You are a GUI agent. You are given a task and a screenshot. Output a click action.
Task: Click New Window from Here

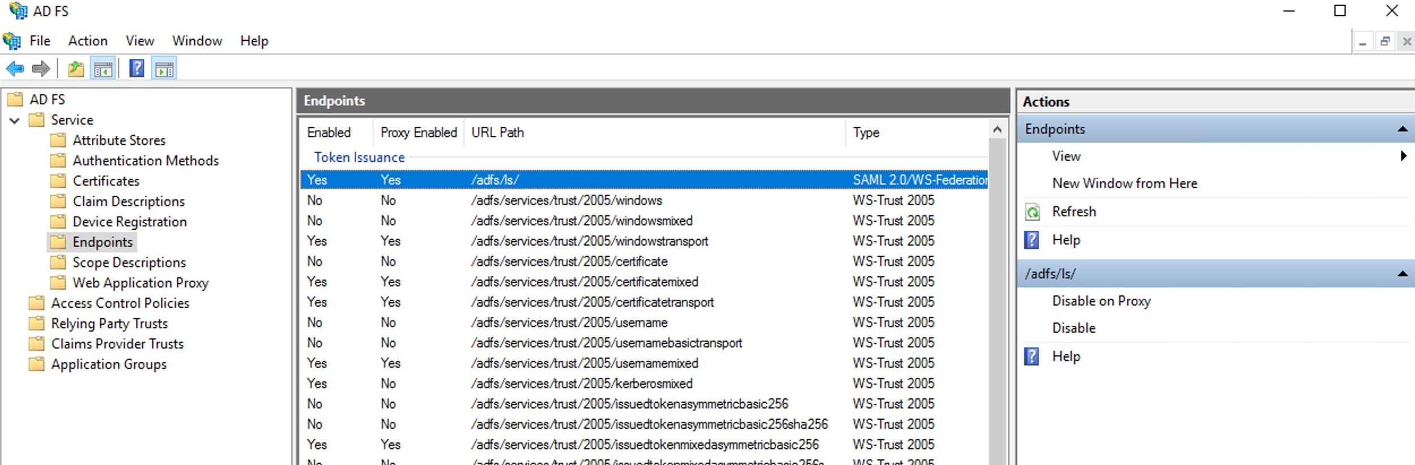(x=1124, y=183)
